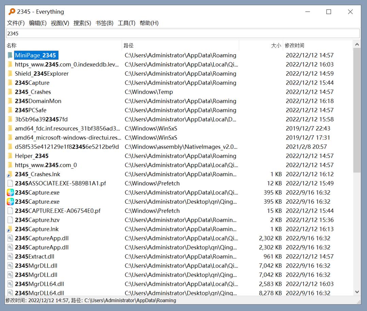Click the scrollbar down arrow
This screenshot has width=367, height=311.
click(x=357, y=292)
